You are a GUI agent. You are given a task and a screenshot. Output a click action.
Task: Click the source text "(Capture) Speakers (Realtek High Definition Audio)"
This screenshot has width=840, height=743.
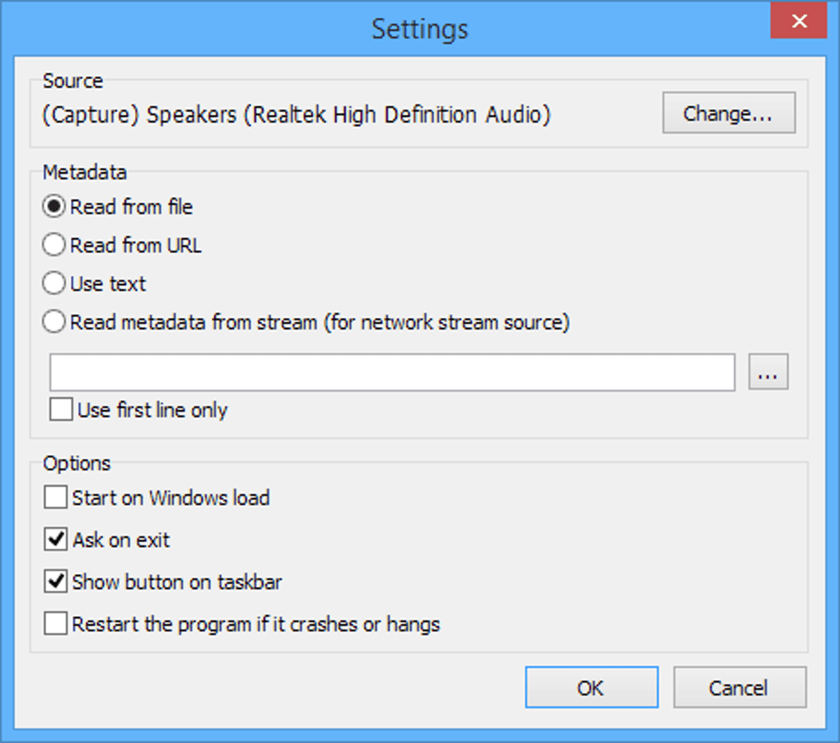point(296,114)
